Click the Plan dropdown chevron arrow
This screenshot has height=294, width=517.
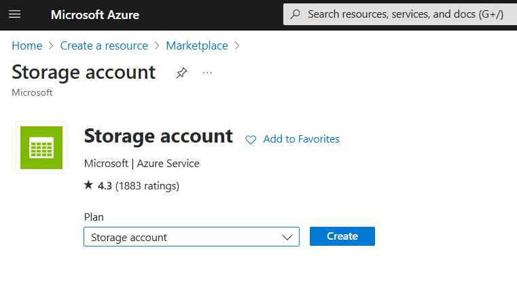[x=287, y=238]
